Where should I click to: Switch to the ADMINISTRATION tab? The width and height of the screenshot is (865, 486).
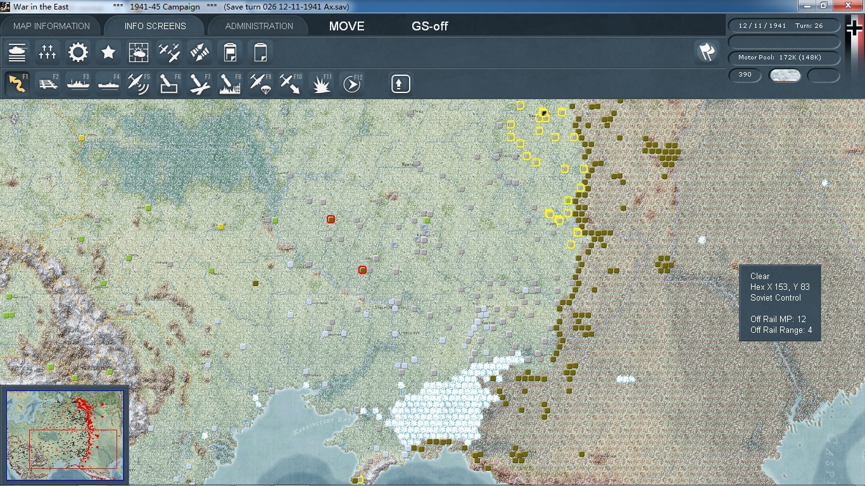click(259, 26)
